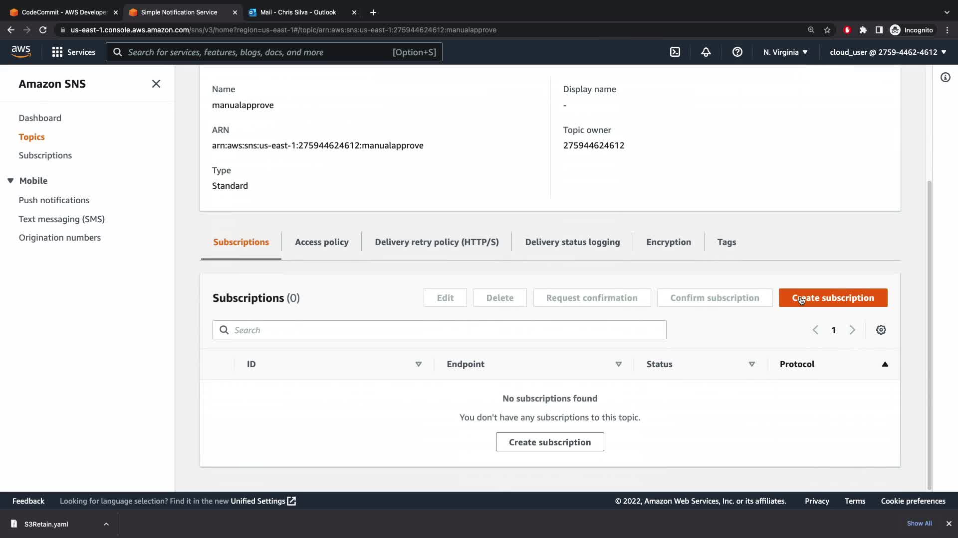
Task: Click the info panel icon
Action: (945, 77)
